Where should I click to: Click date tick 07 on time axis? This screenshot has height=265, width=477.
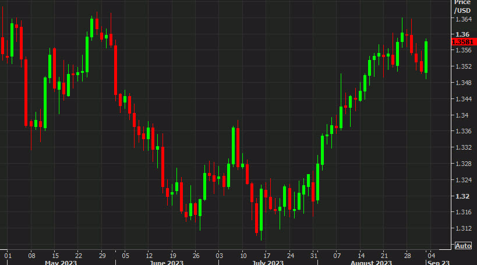pos(337,256)
